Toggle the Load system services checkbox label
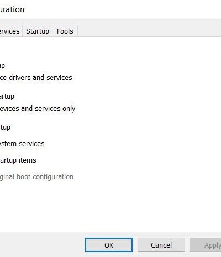 tap(22, 143)
